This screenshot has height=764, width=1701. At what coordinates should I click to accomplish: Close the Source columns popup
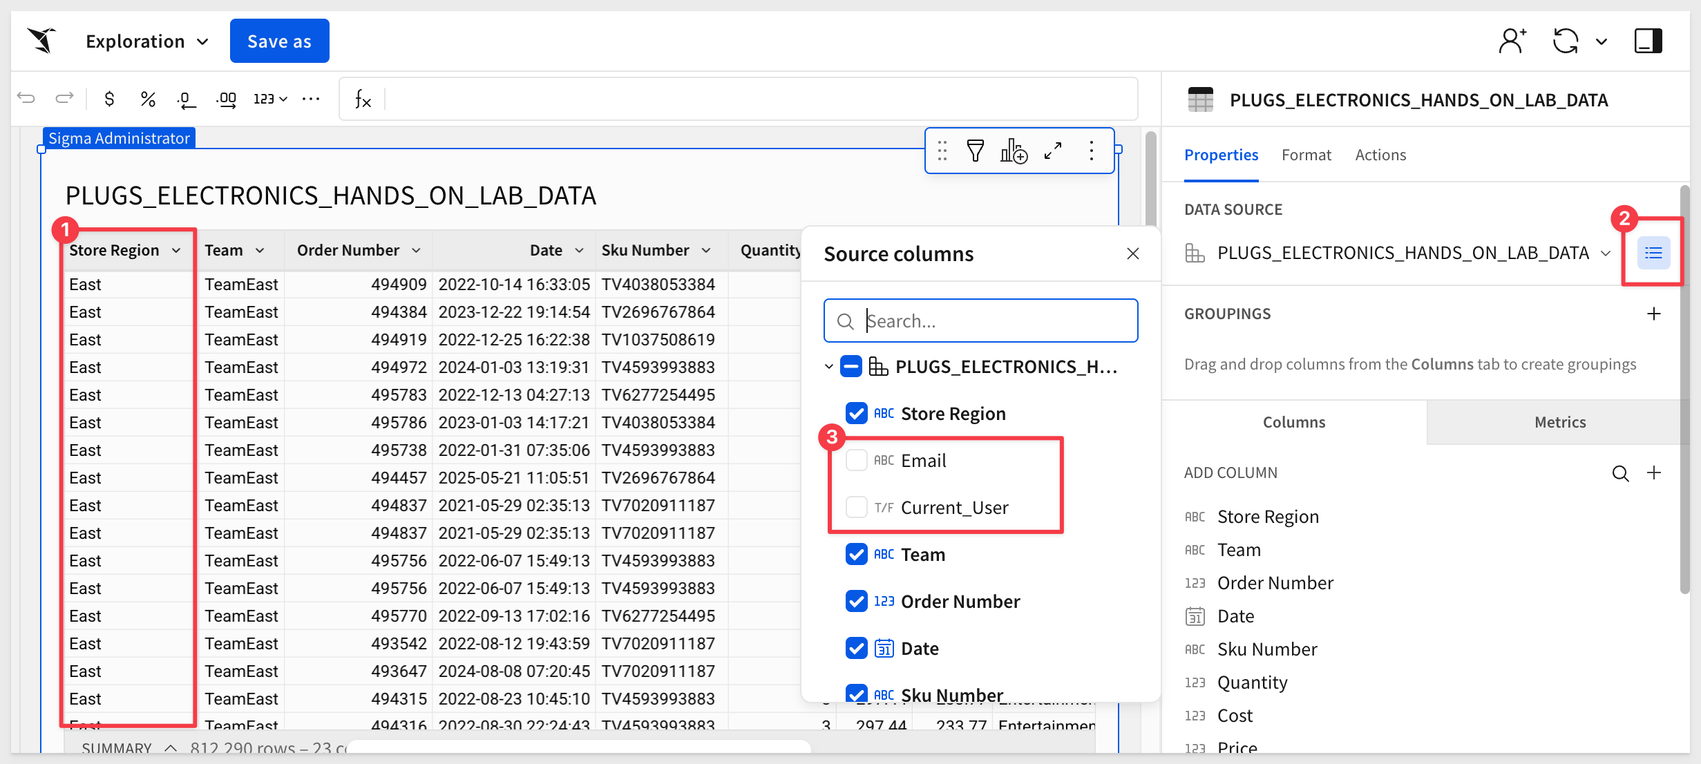coord(1132,254)
